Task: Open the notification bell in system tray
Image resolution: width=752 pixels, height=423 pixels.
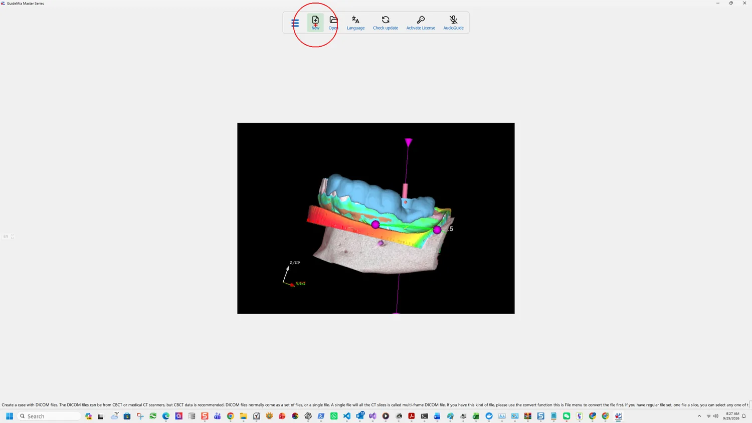Action: tap(744, 416)
